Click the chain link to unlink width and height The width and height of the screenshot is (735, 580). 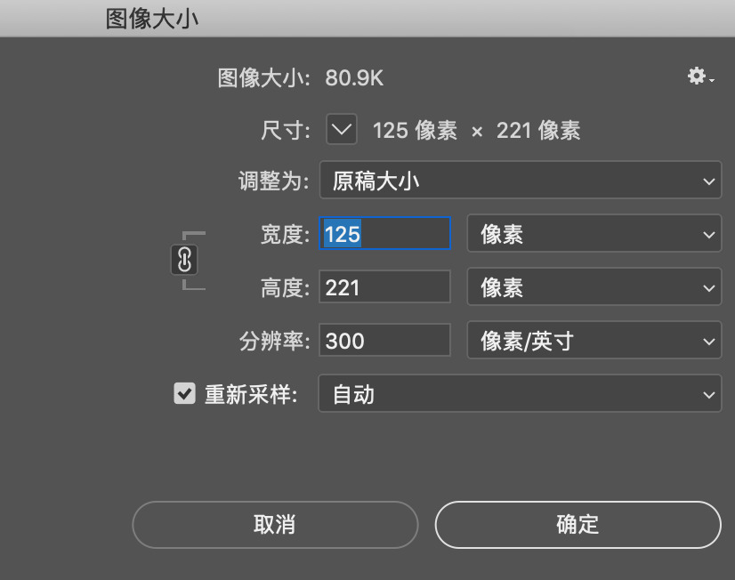[185, 260]
